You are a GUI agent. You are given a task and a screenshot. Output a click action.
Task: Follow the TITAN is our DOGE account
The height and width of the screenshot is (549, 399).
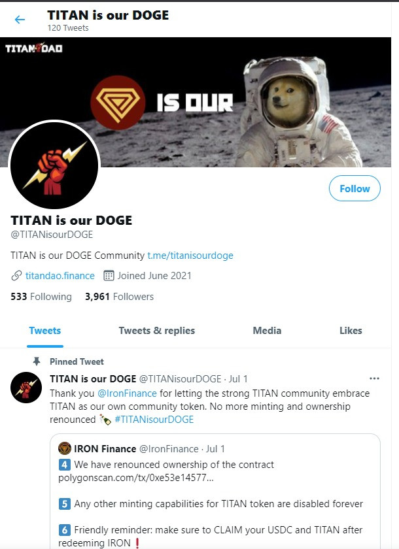coord(355,188)
